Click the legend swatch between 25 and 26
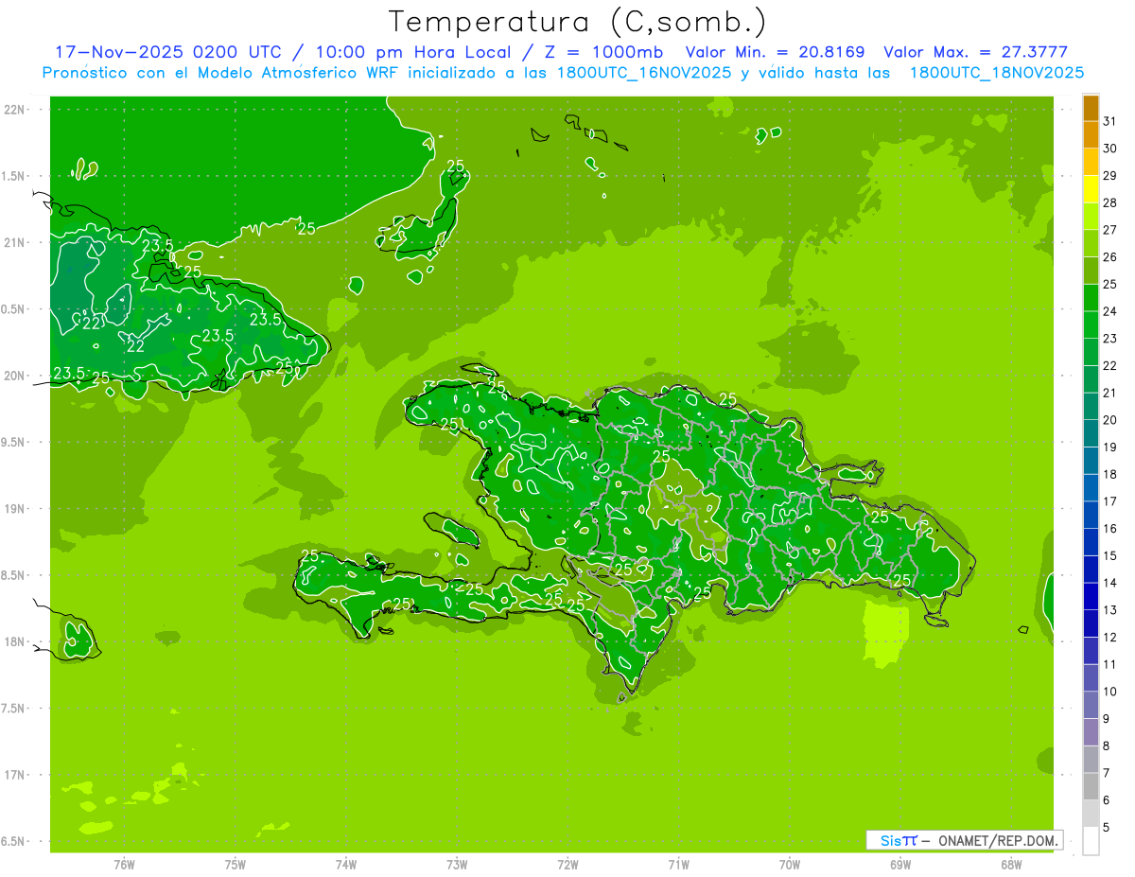The image size is (1135, 877). (x=1091, y=271)
